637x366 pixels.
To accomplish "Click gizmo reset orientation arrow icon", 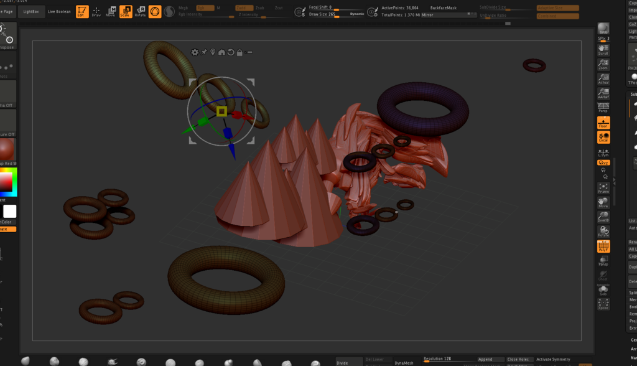I will tap(231, 52).
